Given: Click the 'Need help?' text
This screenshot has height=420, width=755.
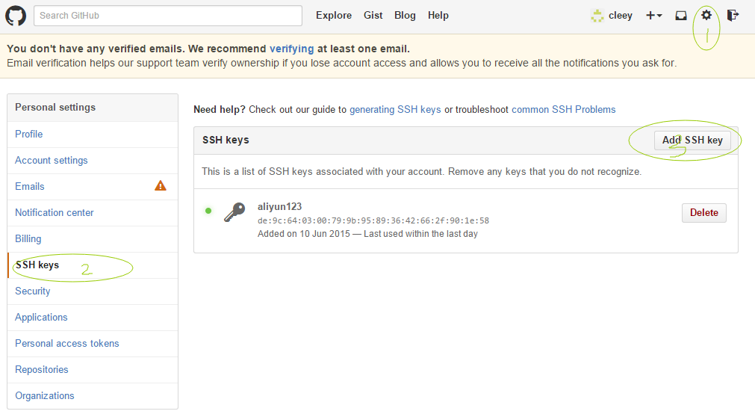Looking at the screenshot, I should coord(219,109).
